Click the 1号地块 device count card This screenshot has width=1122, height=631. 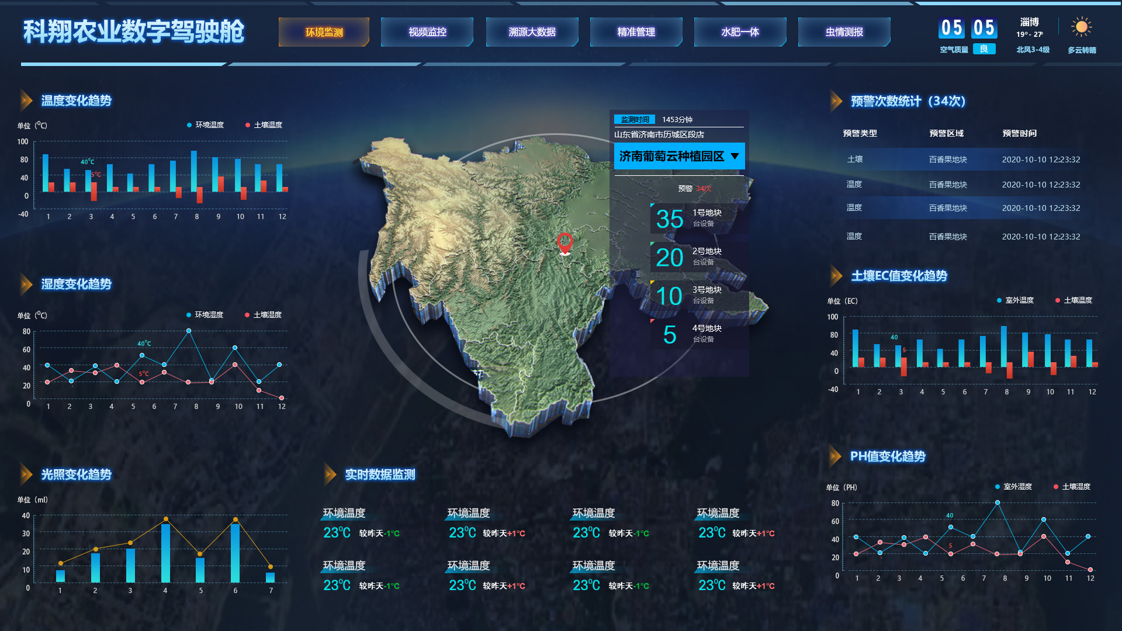pyautogui.click(x=698, y=219)
